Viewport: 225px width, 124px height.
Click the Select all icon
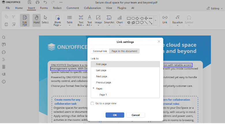(x=14, y=24)
